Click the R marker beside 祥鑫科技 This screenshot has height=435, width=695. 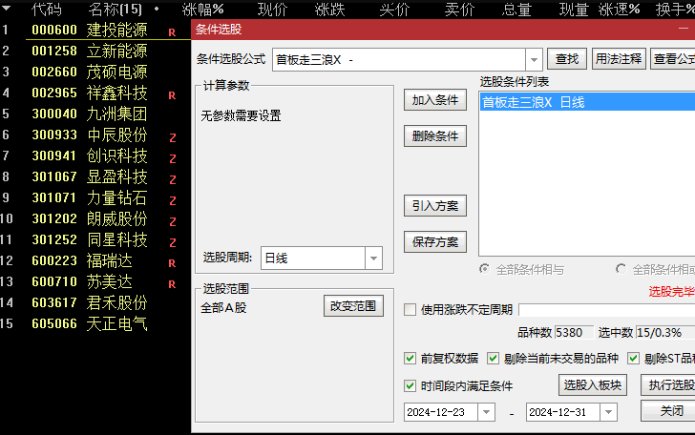click(172, 95)
